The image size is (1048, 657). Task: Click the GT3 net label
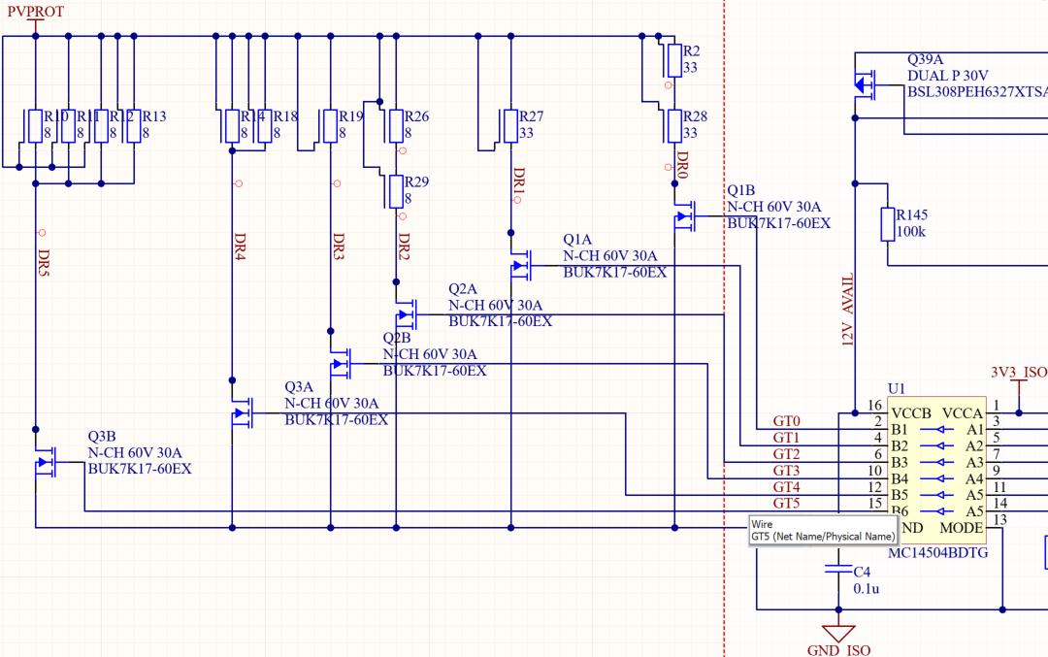click(x=787, y=471)
